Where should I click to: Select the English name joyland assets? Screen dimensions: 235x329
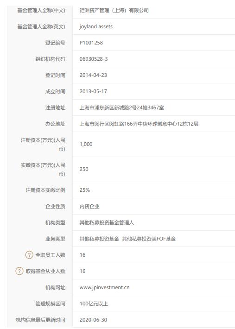coord(96,27)
